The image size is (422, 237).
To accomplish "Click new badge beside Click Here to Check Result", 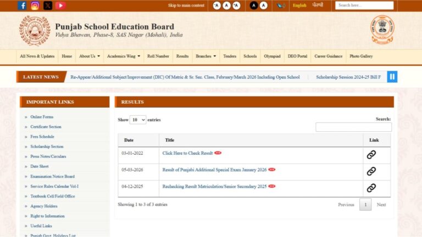I will coord(218,153).
